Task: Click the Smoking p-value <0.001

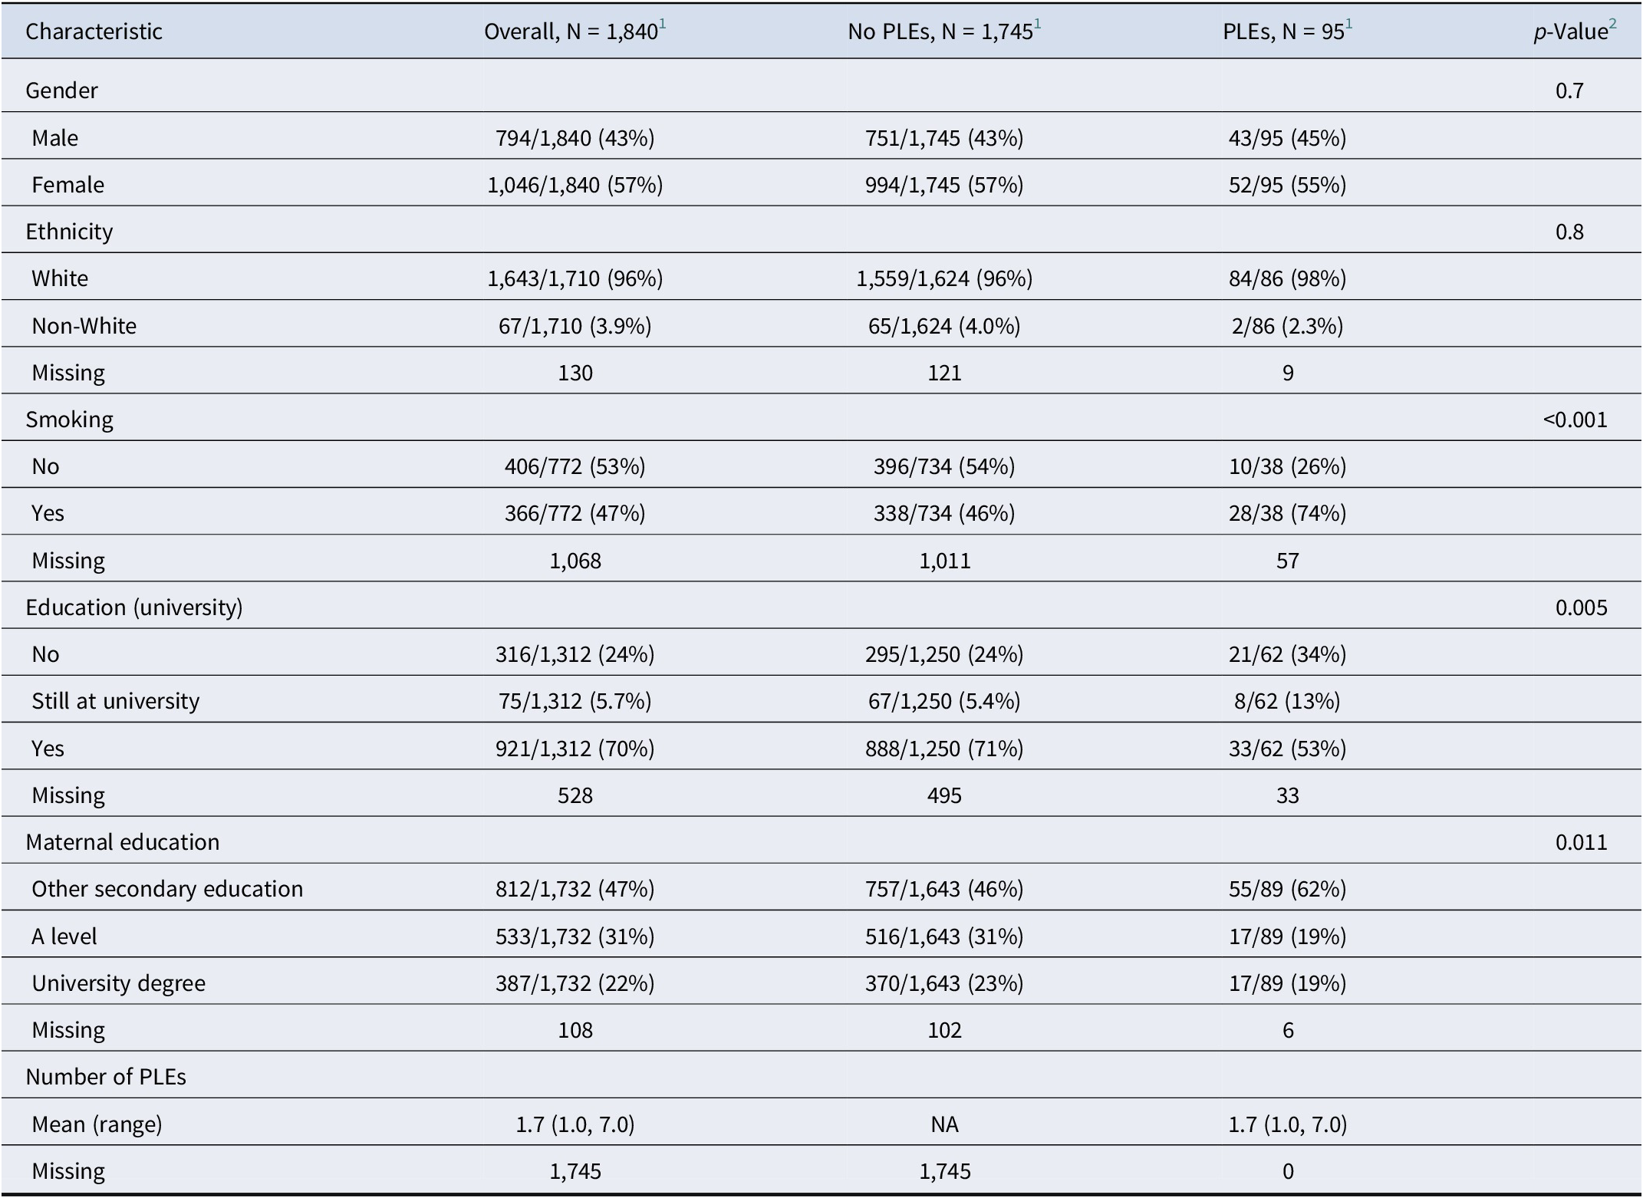Action: pyautogui.click(x=1575, y=420)
